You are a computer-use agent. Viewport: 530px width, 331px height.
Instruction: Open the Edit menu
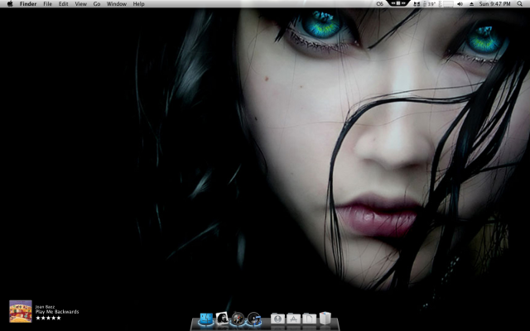click(64, 4)
